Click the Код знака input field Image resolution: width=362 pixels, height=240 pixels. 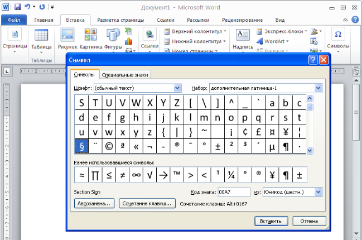click(234, 192)
